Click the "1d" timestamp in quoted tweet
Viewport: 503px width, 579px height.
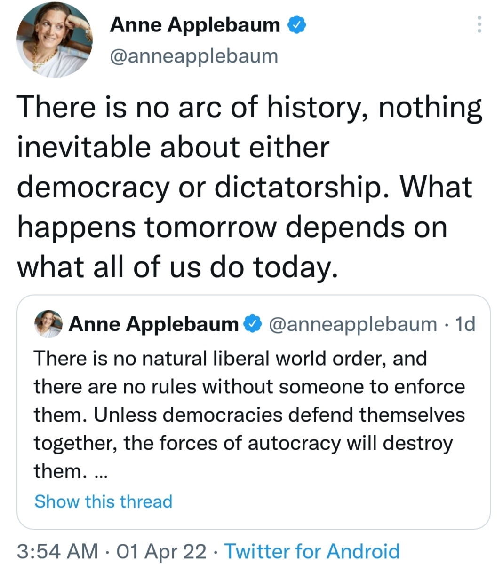point(465,324)
